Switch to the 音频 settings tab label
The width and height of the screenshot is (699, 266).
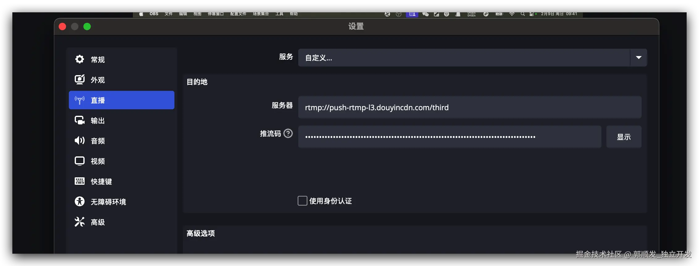tap(98, 141)
